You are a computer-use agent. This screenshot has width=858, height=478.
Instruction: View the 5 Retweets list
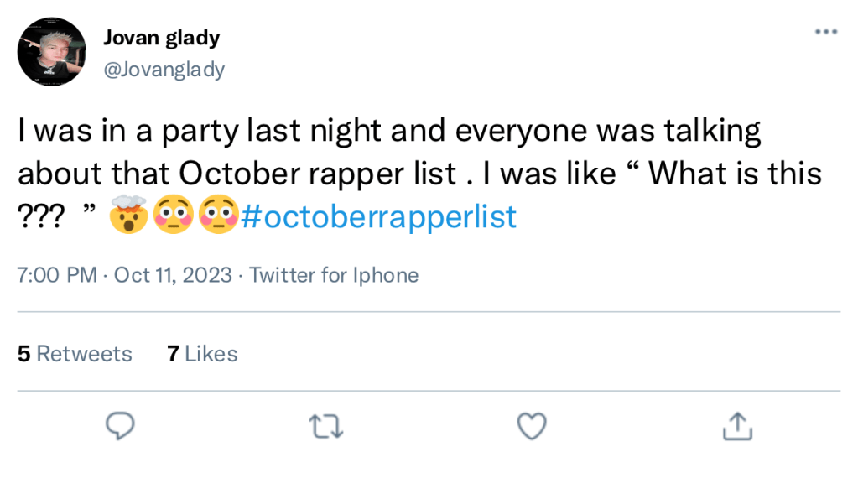point(75,354)
